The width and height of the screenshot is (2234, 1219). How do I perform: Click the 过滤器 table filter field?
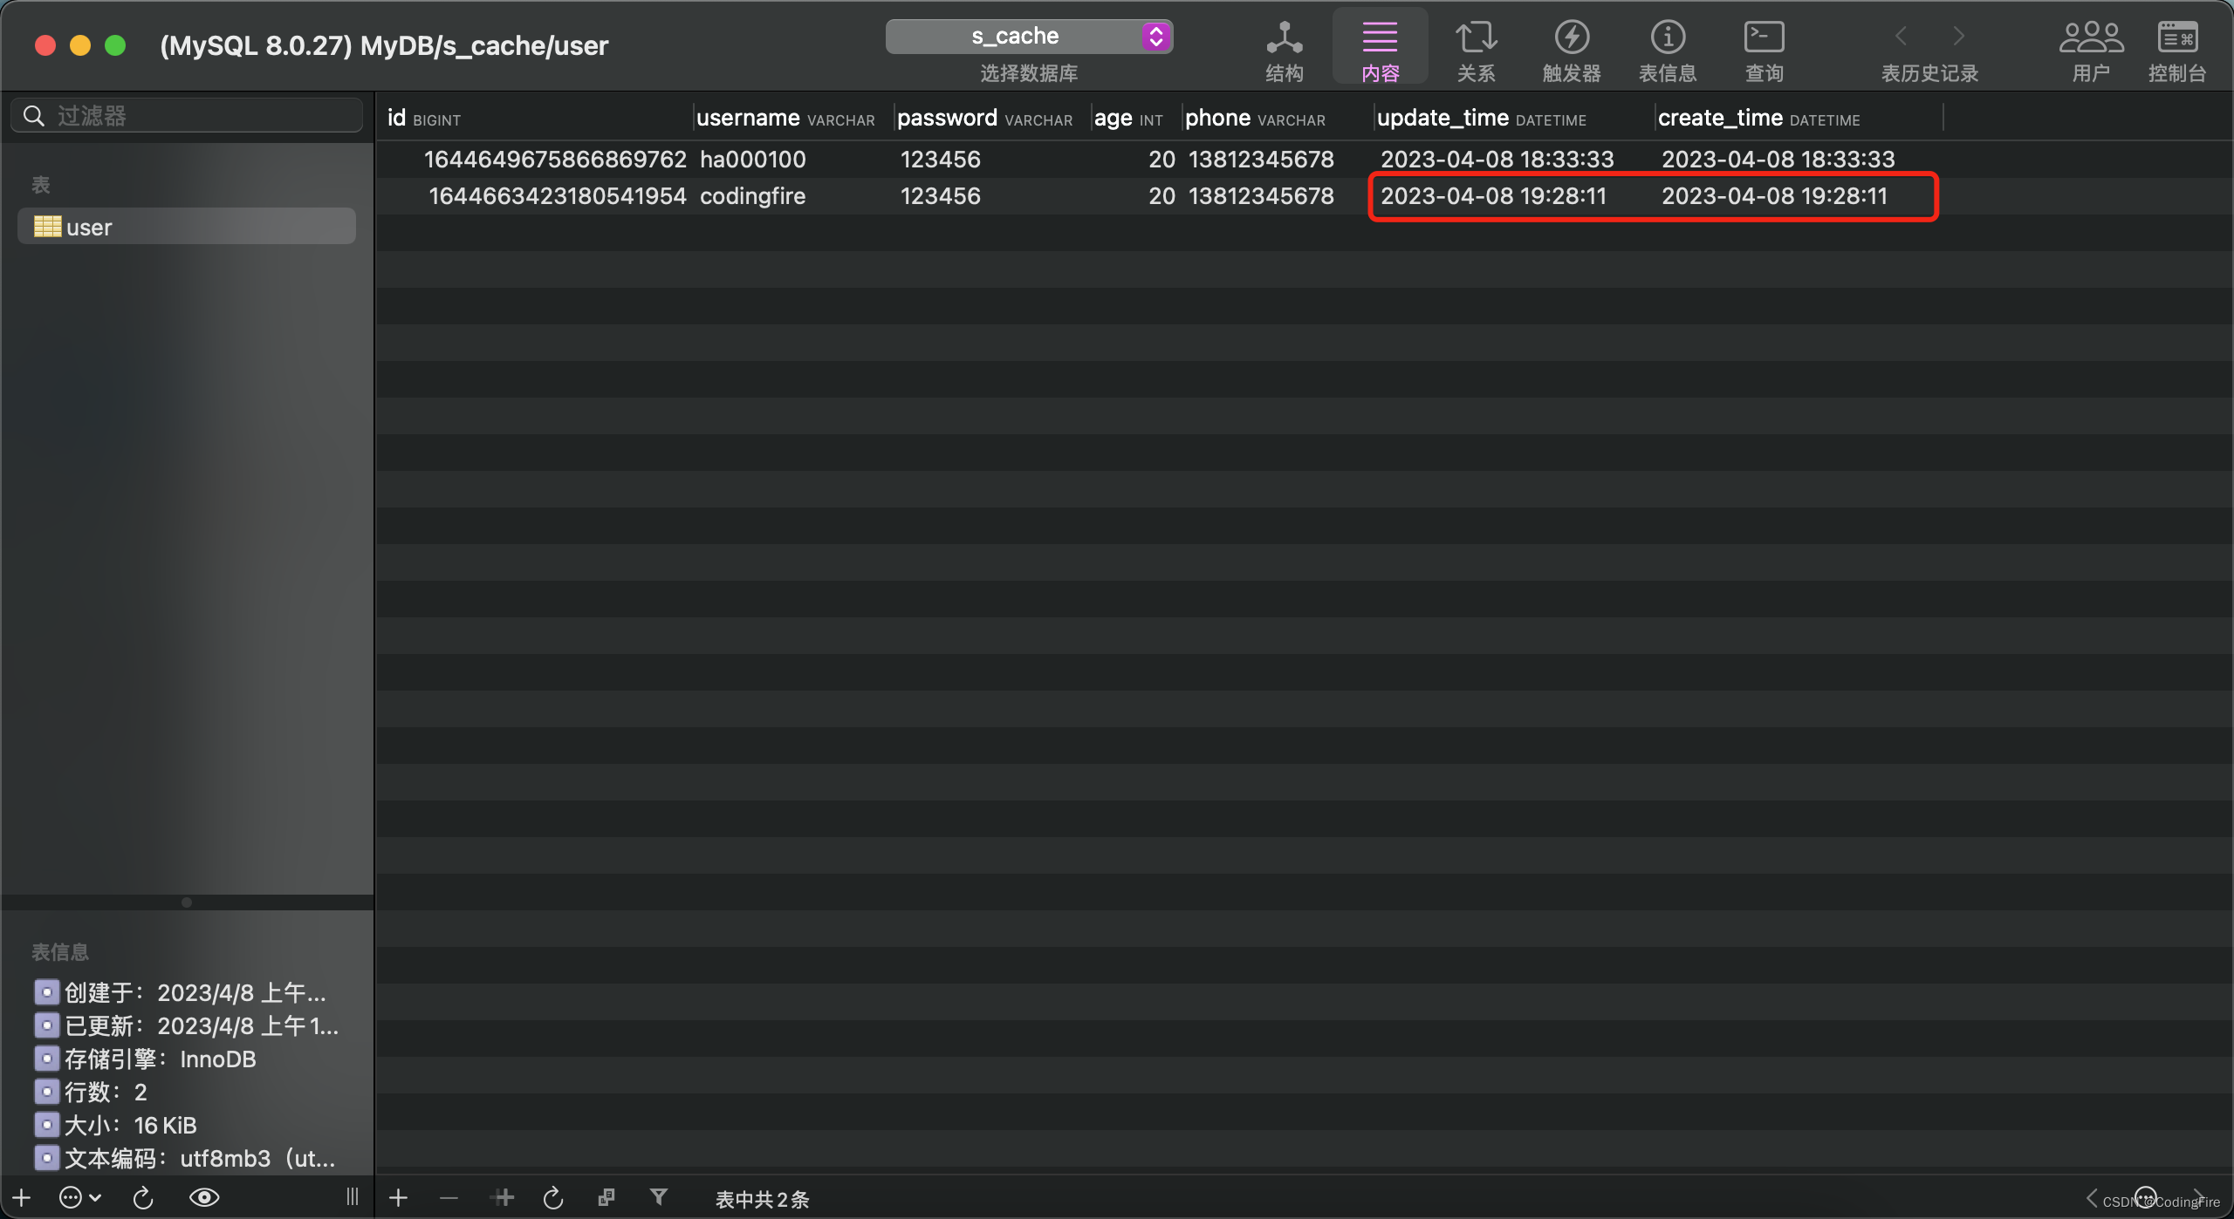(x=187, y=115)
